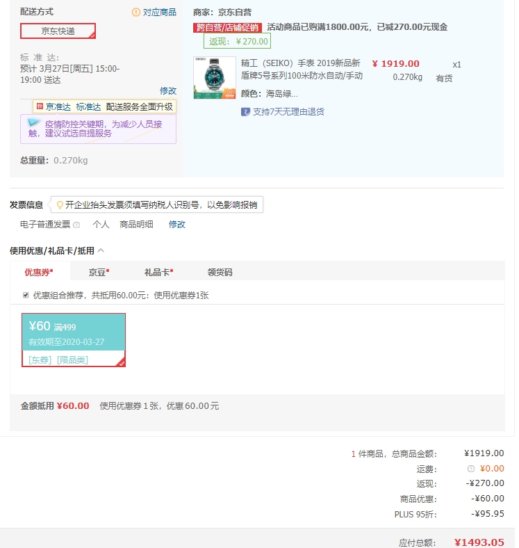Screen dimensions: 519x548
Task: Open the 京准达 link
Action: point(58,107)
